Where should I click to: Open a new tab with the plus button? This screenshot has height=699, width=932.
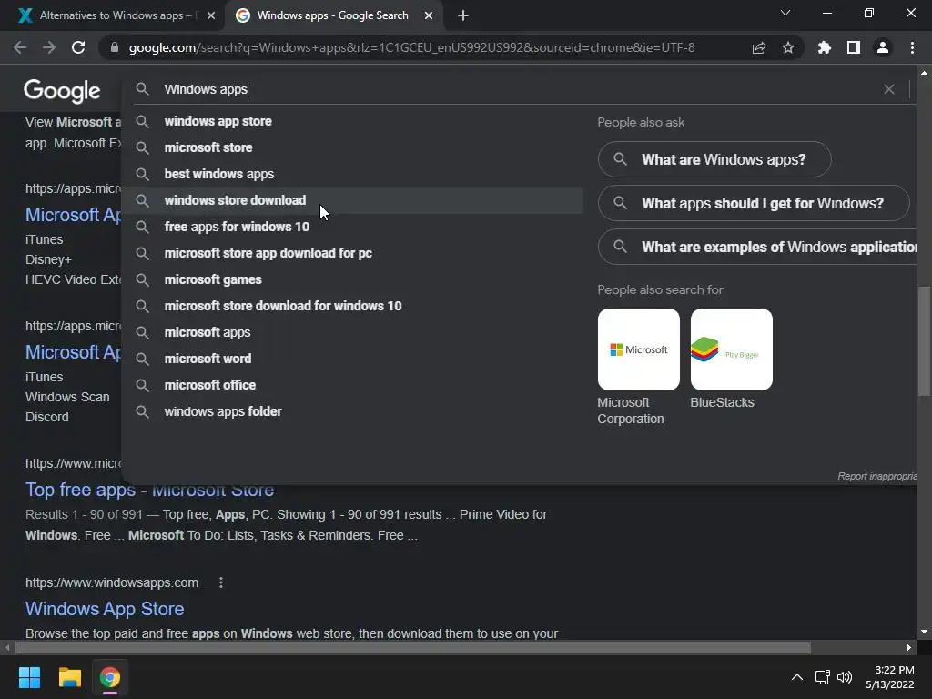coord(463,15)
